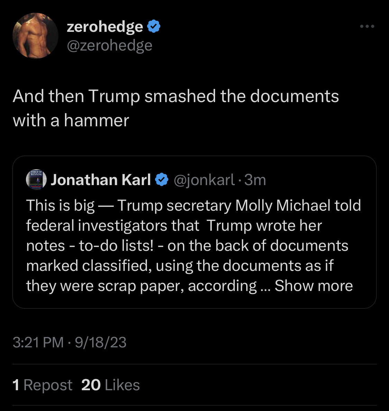Expand quoted tweet with Show more
389x411 pixels.
point(314,286)
